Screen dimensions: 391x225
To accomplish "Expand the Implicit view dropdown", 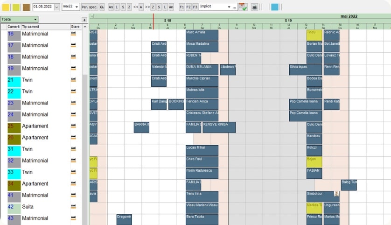I will click(229, 7).
